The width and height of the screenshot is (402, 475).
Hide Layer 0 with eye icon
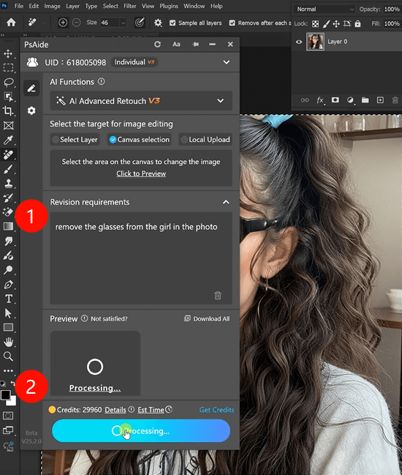(x=299, y=42)
